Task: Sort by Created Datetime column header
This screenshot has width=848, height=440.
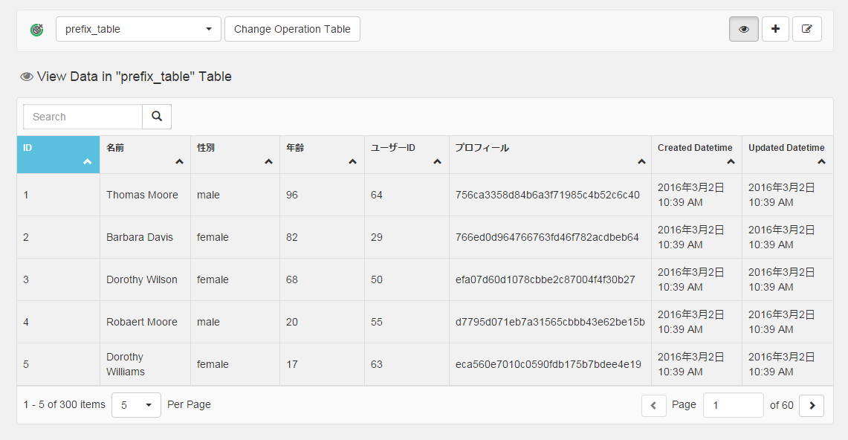Action: (x=696, y=155)
